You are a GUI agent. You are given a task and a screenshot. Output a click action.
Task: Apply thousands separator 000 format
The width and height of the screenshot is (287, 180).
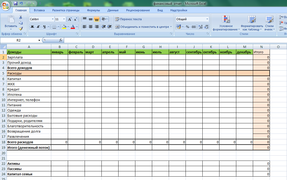point(194,27)
